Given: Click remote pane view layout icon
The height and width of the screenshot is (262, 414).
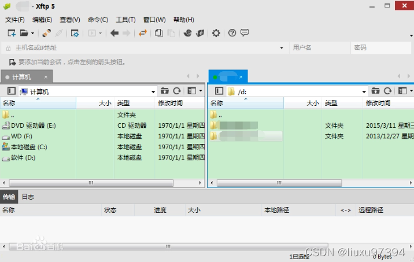Looking at the screenshot, I should point(402,91).
